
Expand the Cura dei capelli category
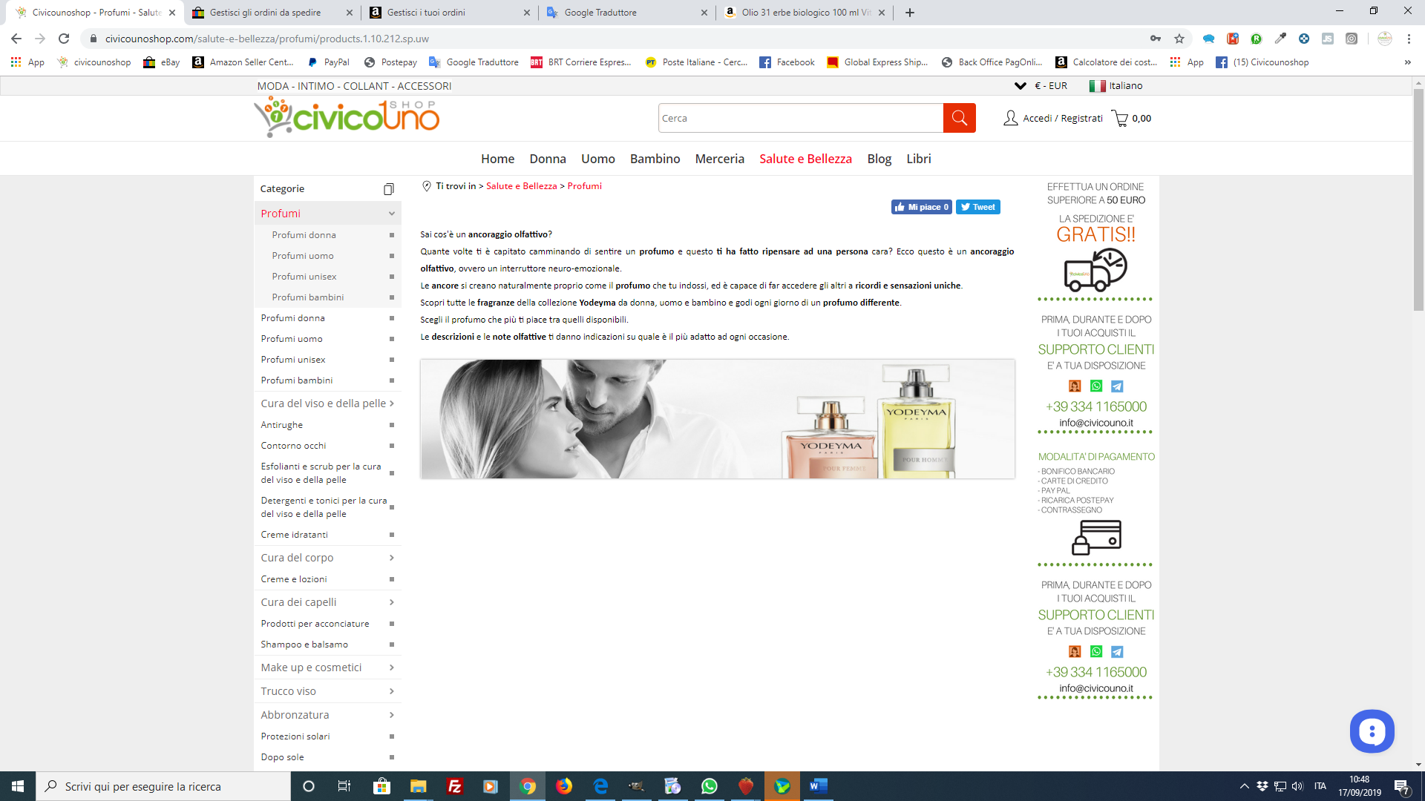(x=391, y=602)
